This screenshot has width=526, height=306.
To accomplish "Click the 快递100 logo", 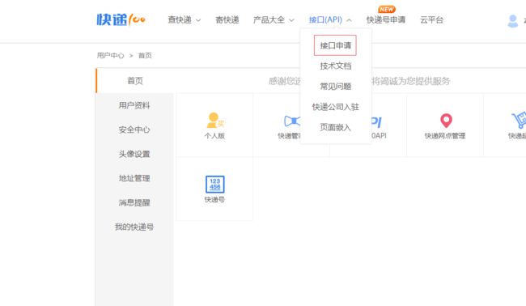I will [121, 19].
